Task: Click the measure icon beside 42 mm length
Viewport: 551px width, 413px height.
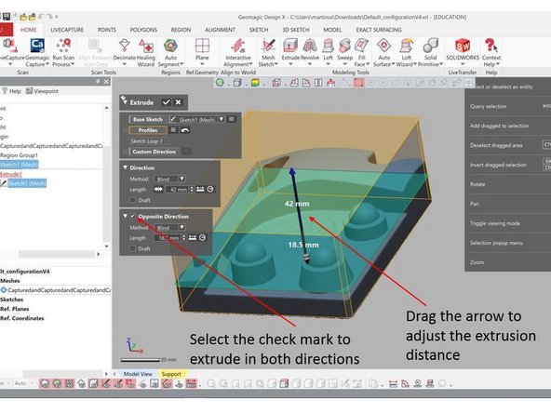Action: (x=200, y=190)
